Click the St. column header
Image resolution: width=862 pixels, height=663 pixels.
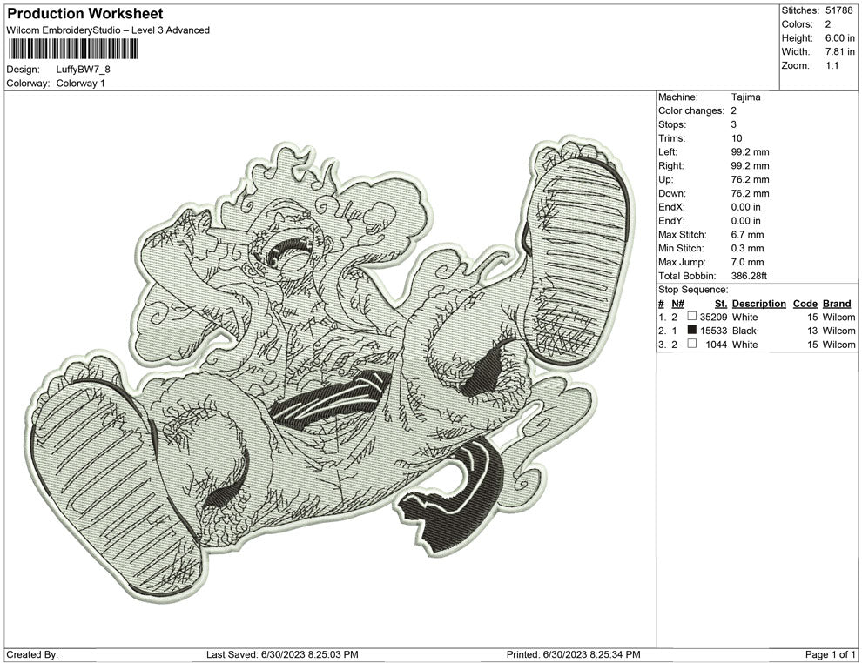[x=721, y=304]
